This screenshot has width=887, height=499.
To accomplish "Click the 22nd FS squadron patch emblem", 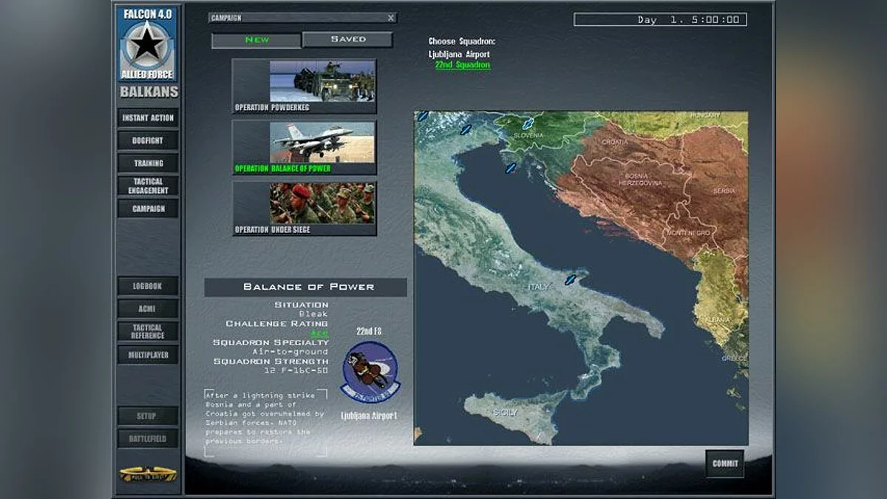I will click(x=369, y=372).
